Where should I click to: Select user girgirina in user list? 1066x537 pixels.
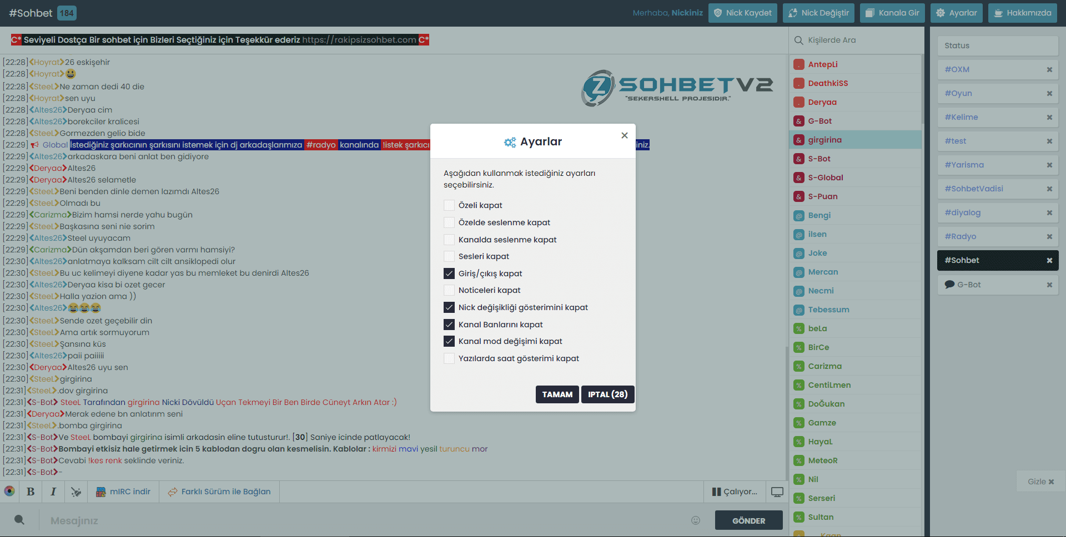(855, 140)
